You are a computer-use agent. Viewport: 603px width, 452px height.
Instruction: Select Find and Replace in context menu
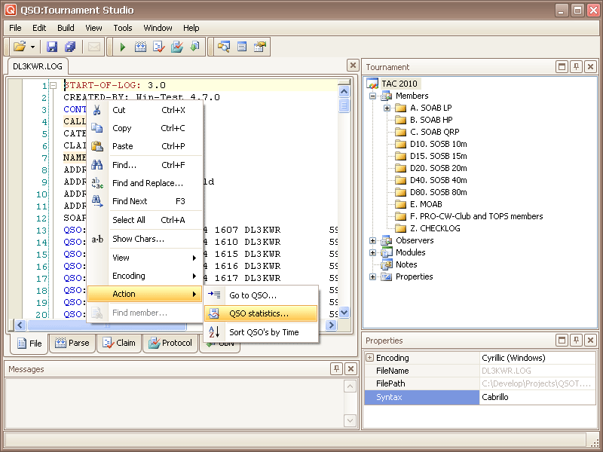click(x=147, y=183)
